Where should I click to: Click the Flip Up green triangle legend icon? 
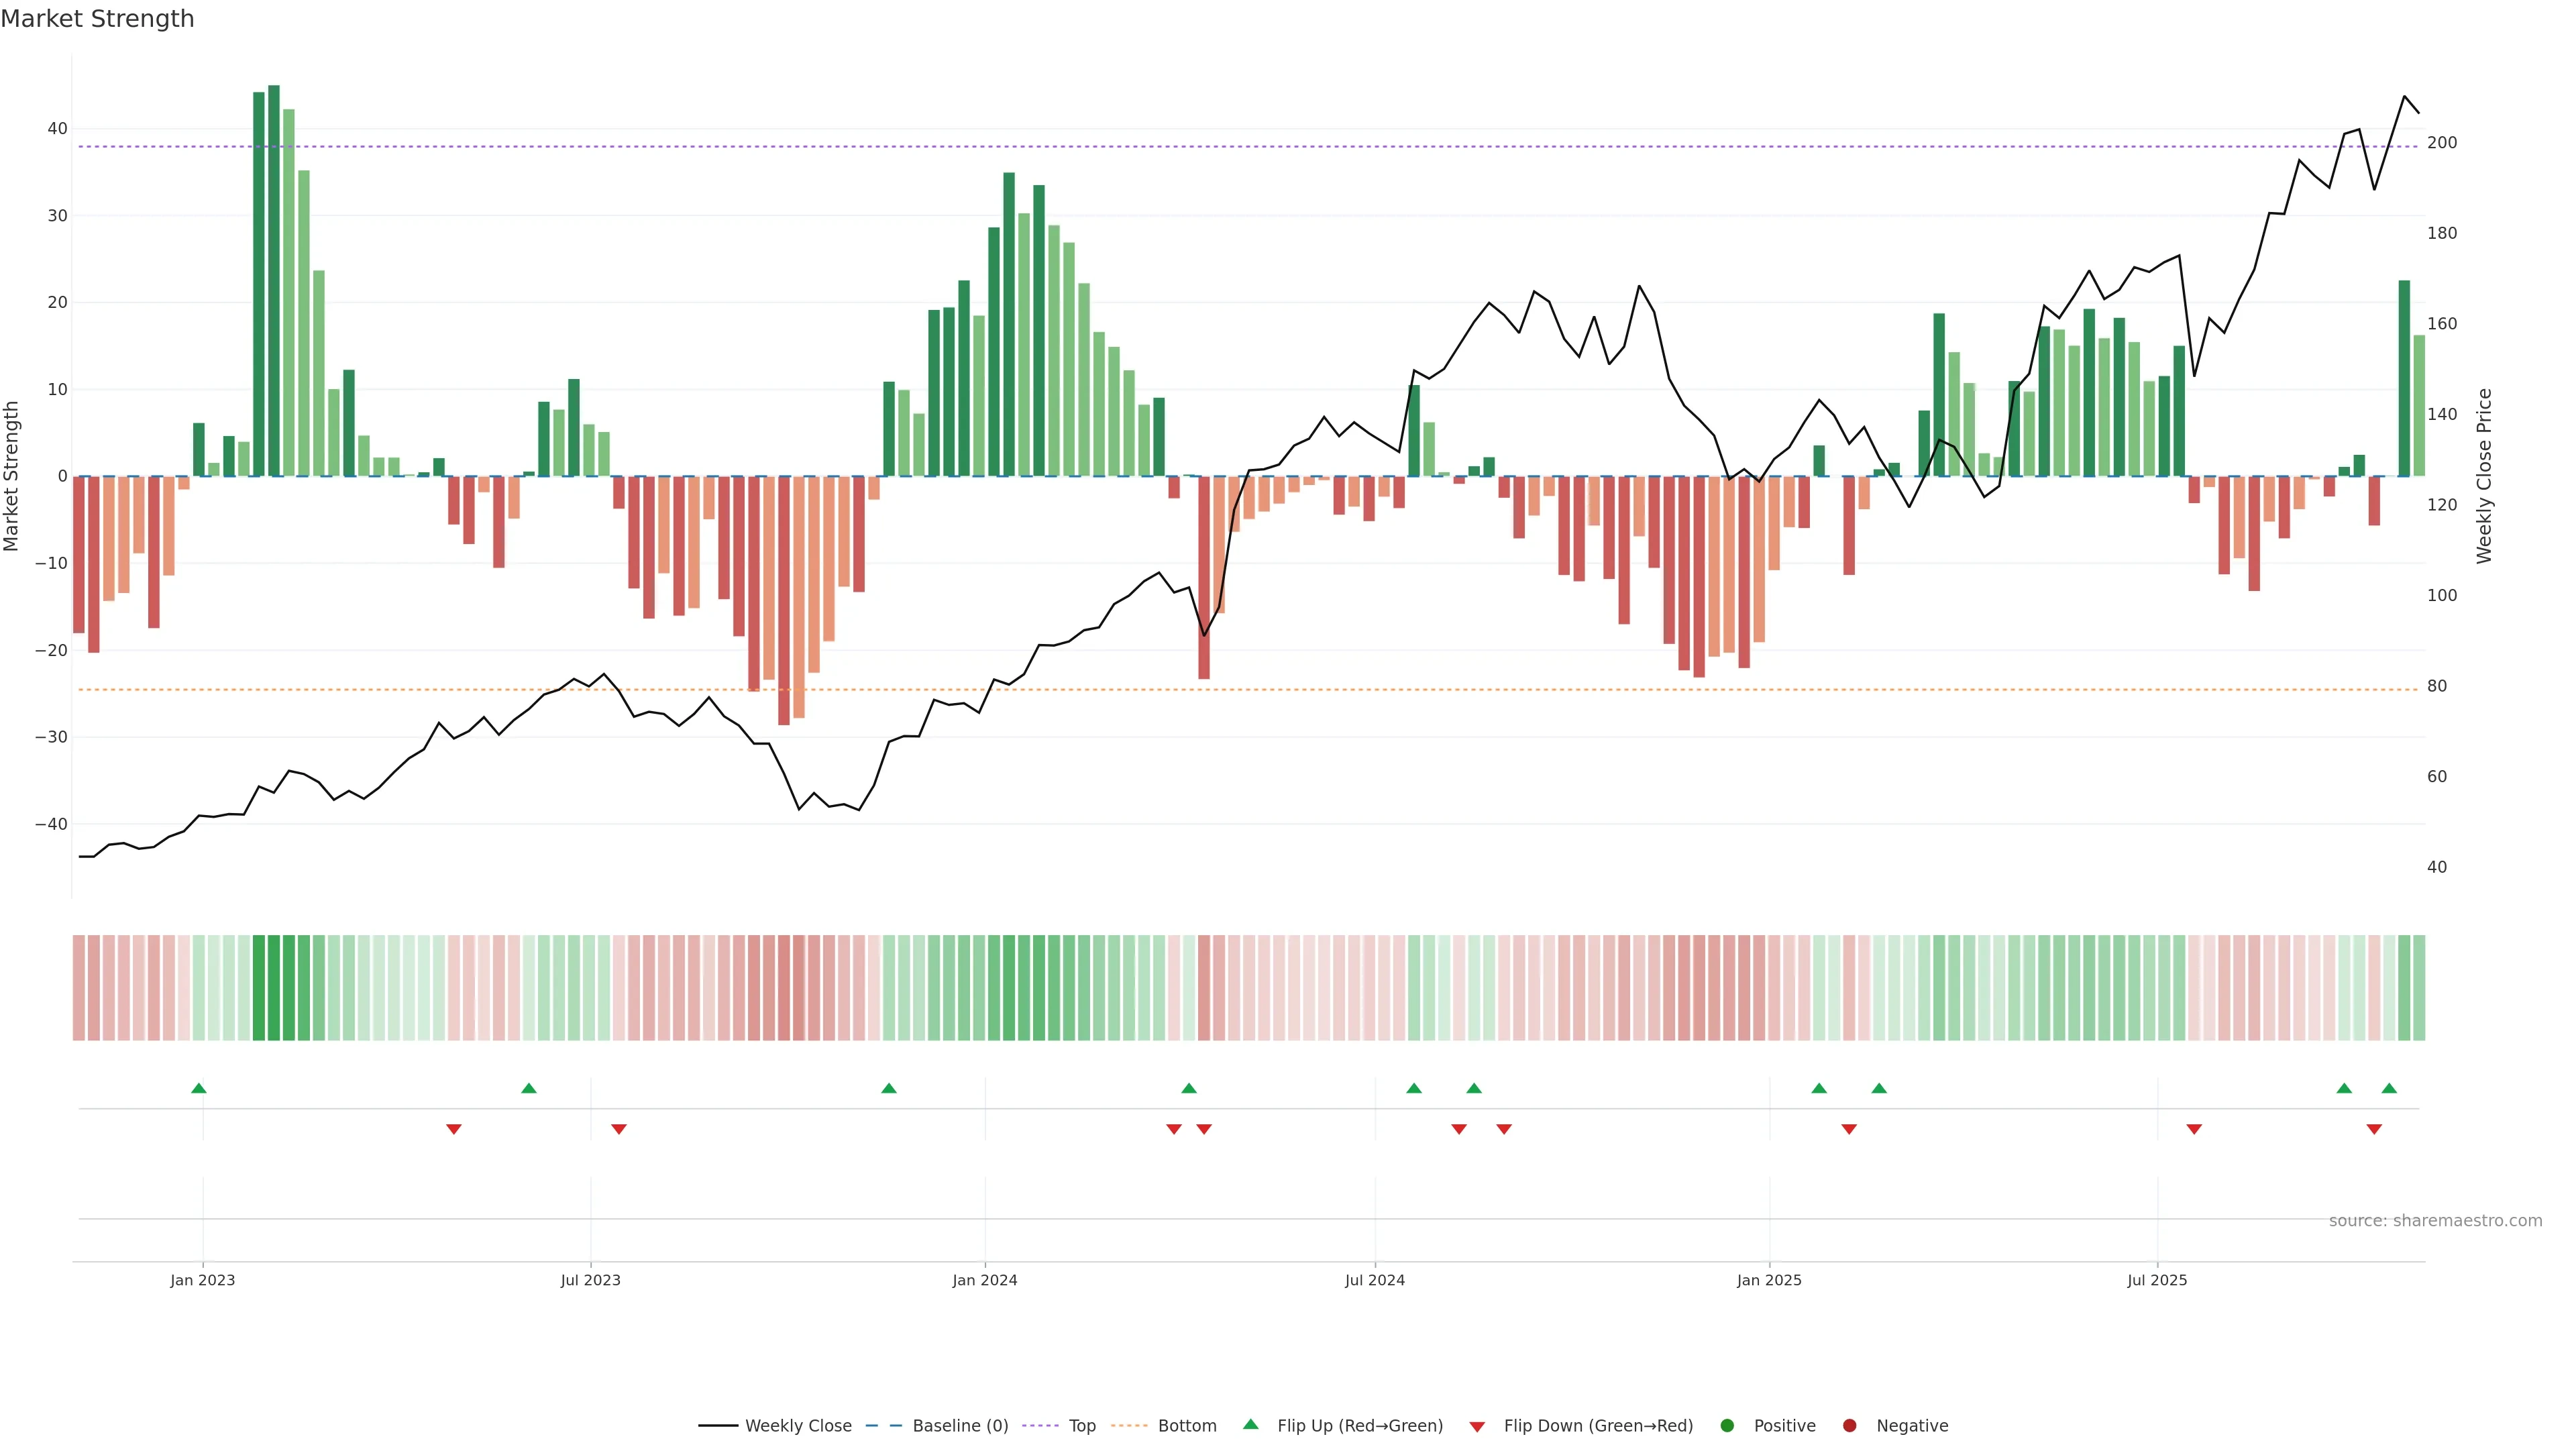pyautogui.click(x=1250, y=1424)
